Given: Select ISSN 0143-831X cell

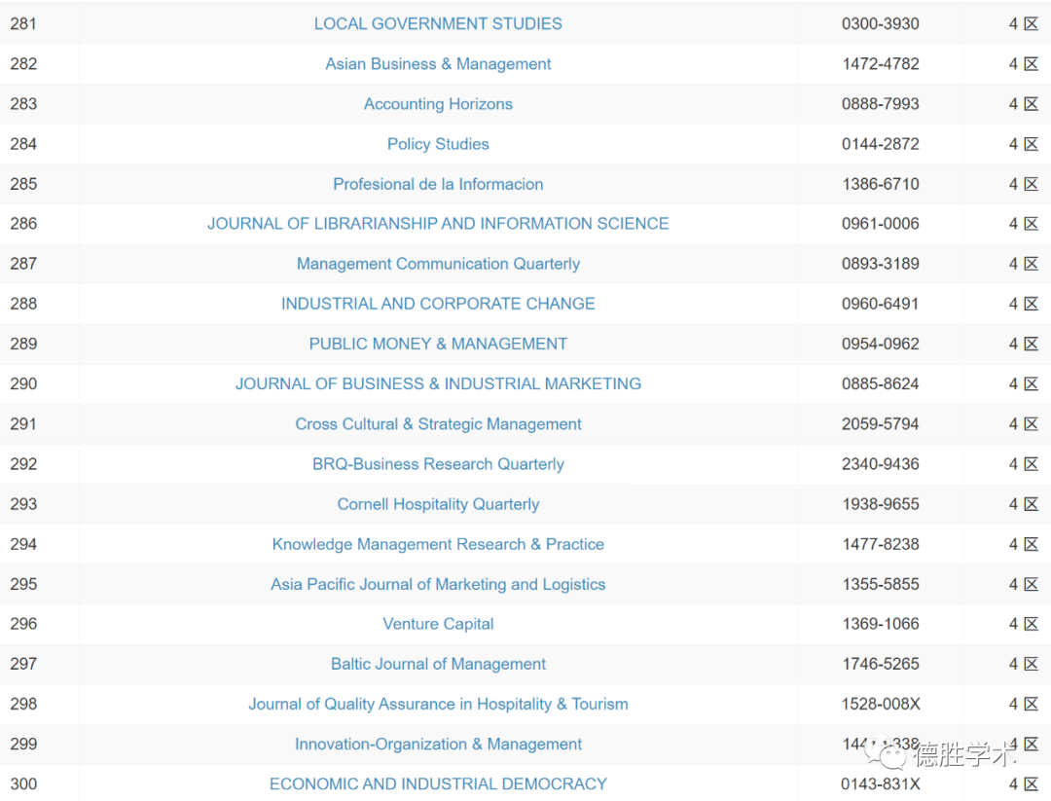Looking at the screenshot, I should [x=880, y=783].
